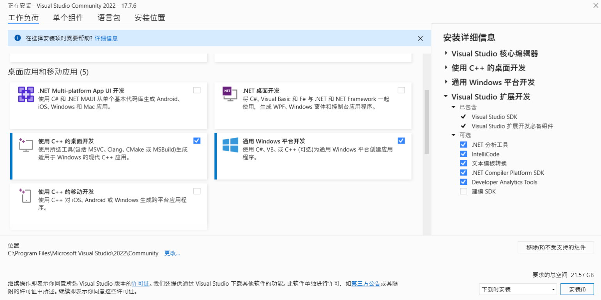Screen dimensions: 601x300
Task: Click the .NET desktop development icon
Action: (x=230, y=95)
